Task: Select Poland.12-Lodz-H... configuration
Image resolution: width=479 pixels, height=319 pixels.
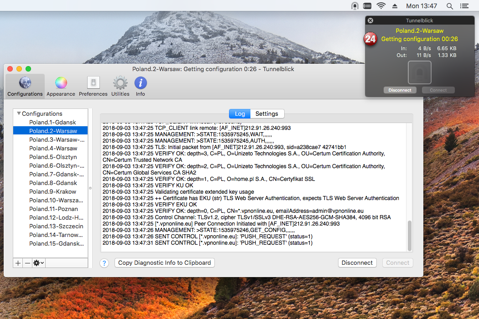Action: (x=50, y=217)
